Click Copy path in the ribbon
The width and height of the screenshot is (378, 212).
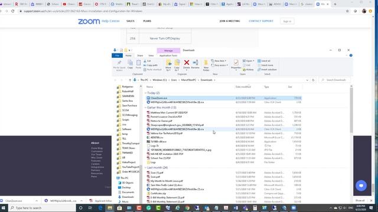point(151,65)
